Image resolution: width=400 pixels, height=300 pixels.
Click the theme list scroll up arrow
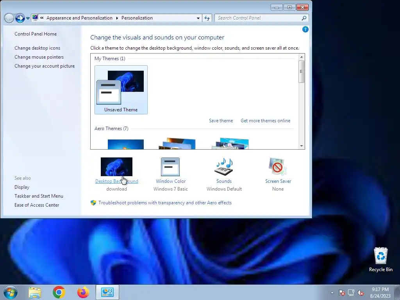coord(301,57)
